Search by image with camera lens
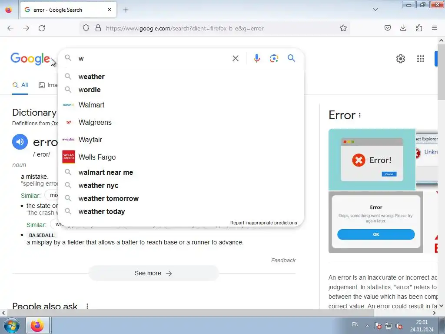The height and width of the screenshot is (334, 445). (274, 58)
